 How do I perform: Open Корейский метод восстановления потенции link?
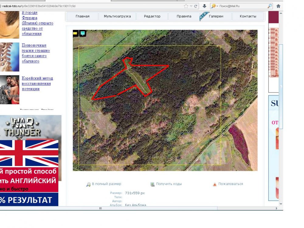37,84
